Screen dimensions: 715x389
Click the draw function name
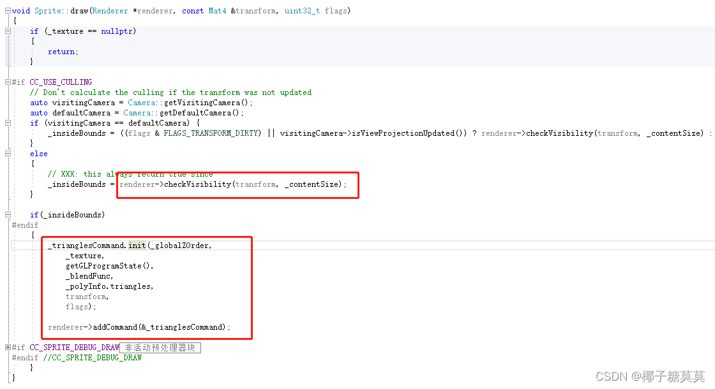click(79, 10)
